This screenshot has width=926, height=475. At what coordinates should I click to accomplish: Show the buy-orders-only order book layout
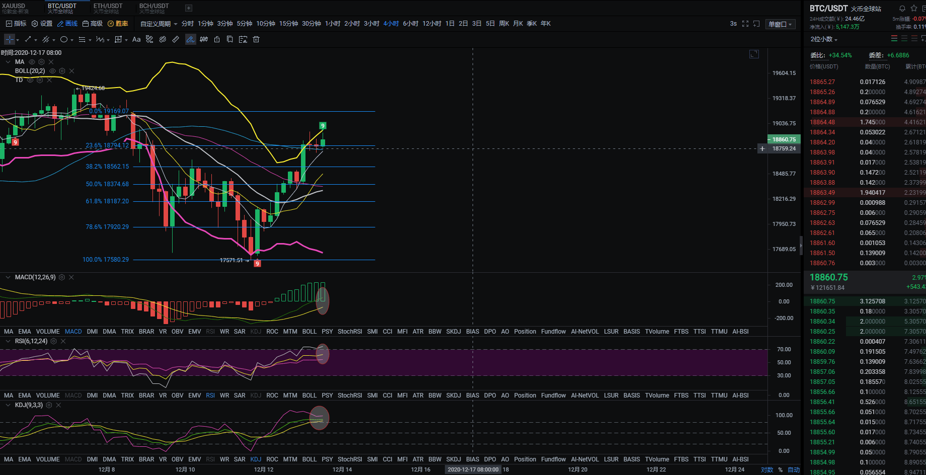(x=904, y=39)
